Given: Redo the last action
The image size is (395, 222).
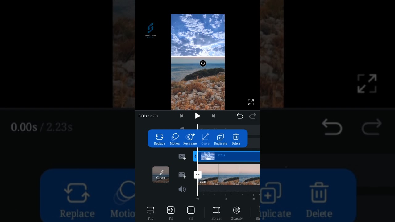Looking at the screenshot, I should 252,116.
